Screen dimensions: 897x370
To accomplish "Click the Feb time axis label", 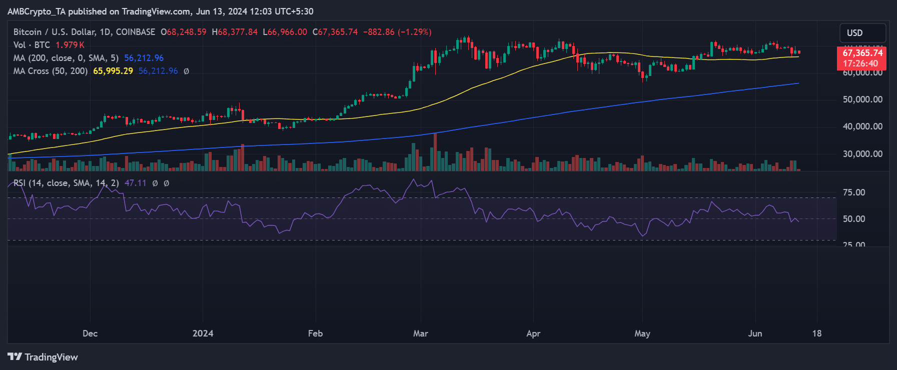I will coord(316,333).
